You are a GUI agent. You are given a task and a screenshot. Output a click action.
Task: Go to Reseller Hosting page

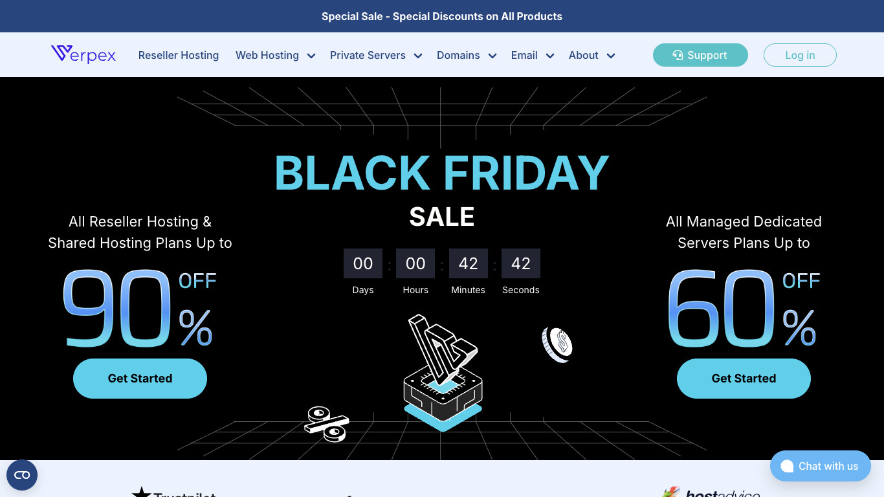click(179, 55)
